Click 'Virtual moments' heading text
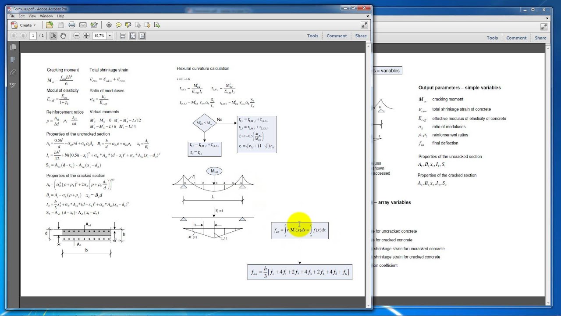The width and height of the screenshot is (561, 316). 104,112
